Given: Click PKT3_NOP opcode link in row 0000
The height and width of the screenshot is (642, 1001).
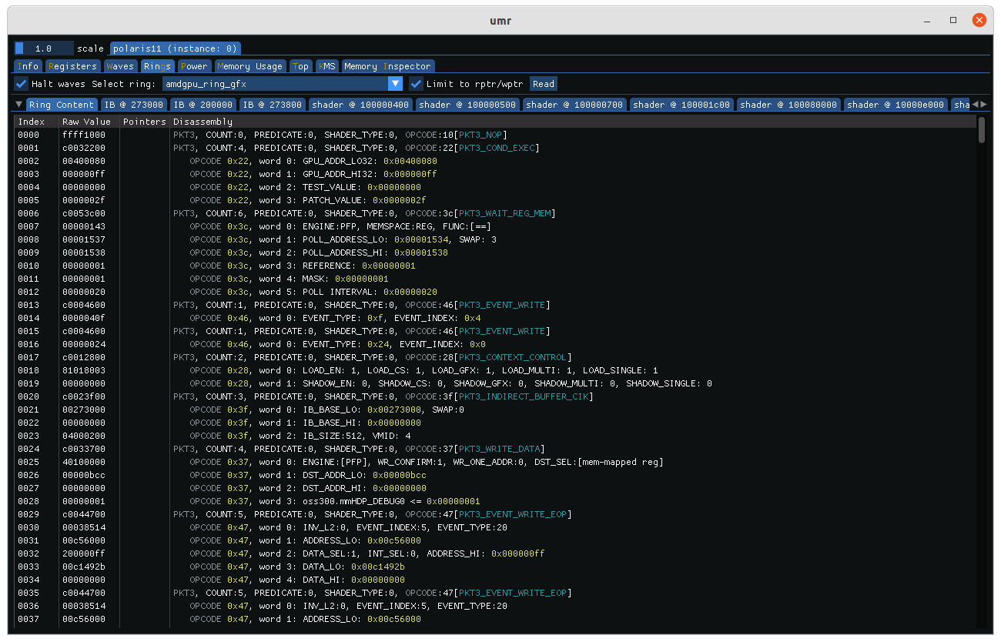Looking at the screenshot, I should click(x=480, y=135).
